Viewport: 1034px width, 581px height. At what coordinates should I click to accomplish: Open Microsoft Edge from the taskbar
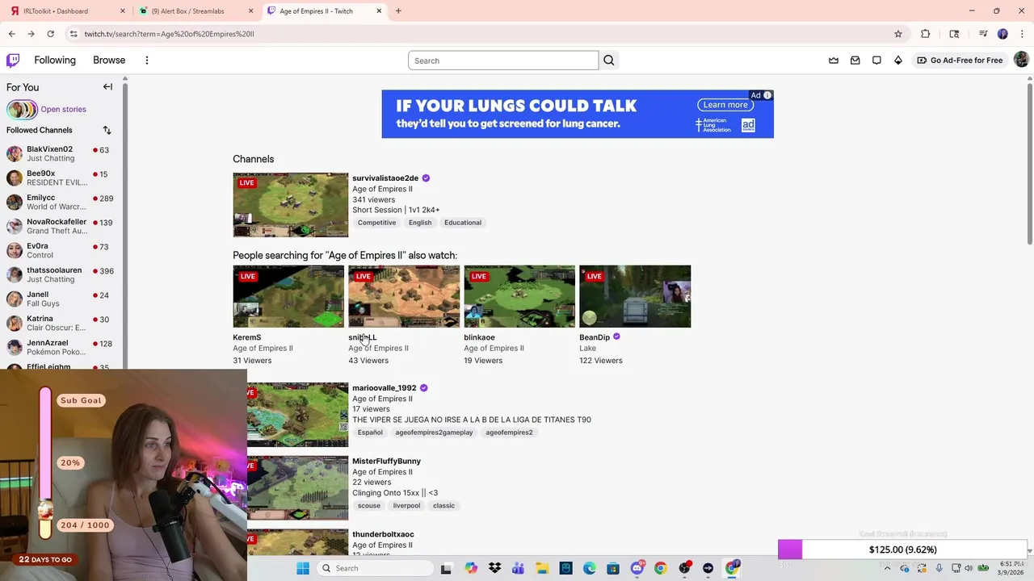pyautogui.click(x=590, y=568)
